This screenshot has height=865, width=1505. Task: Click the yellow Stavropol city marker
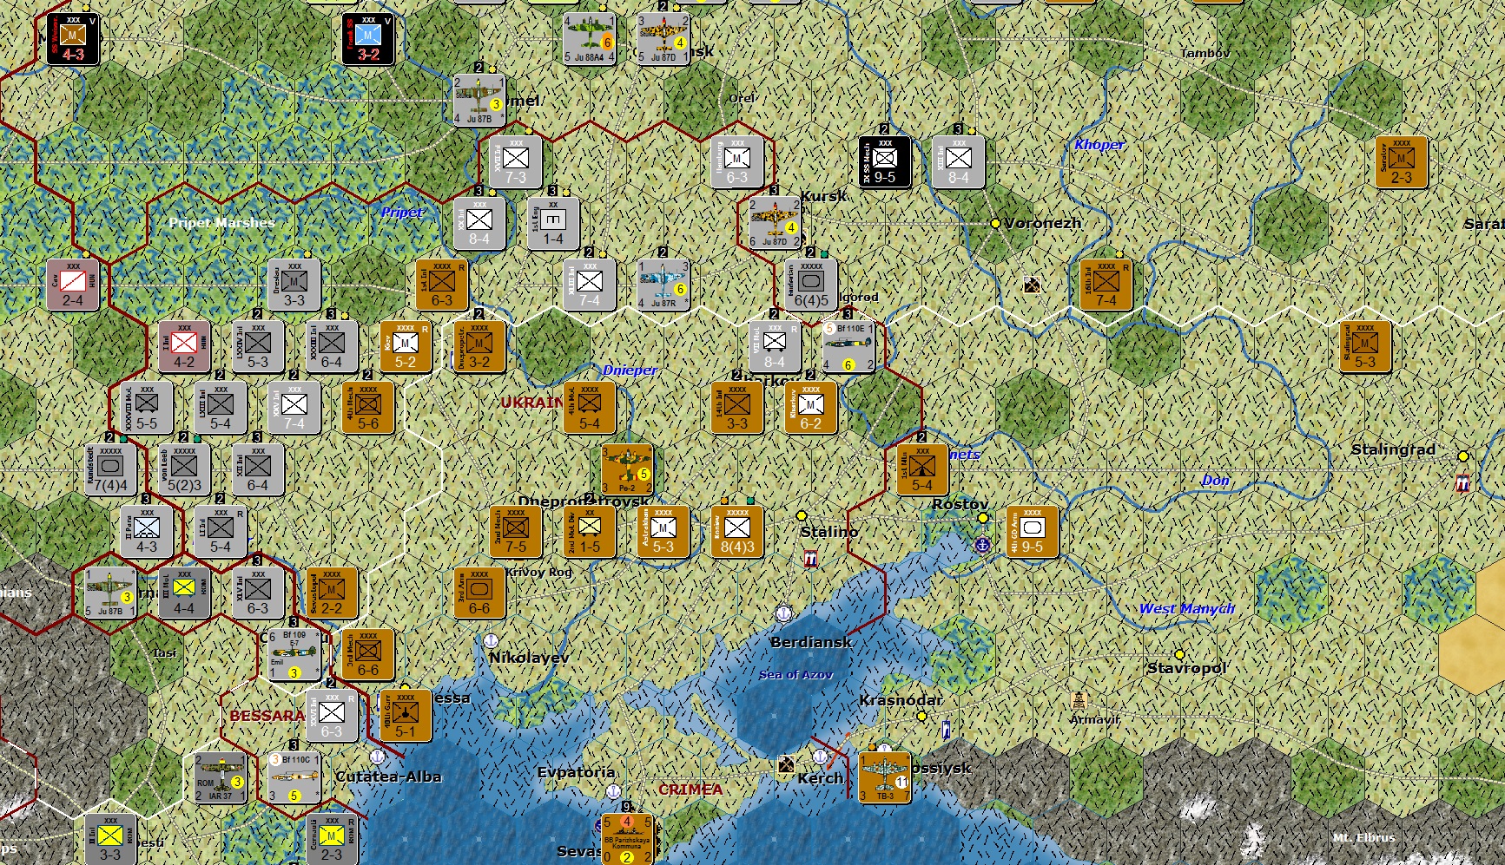[1179, 654]
